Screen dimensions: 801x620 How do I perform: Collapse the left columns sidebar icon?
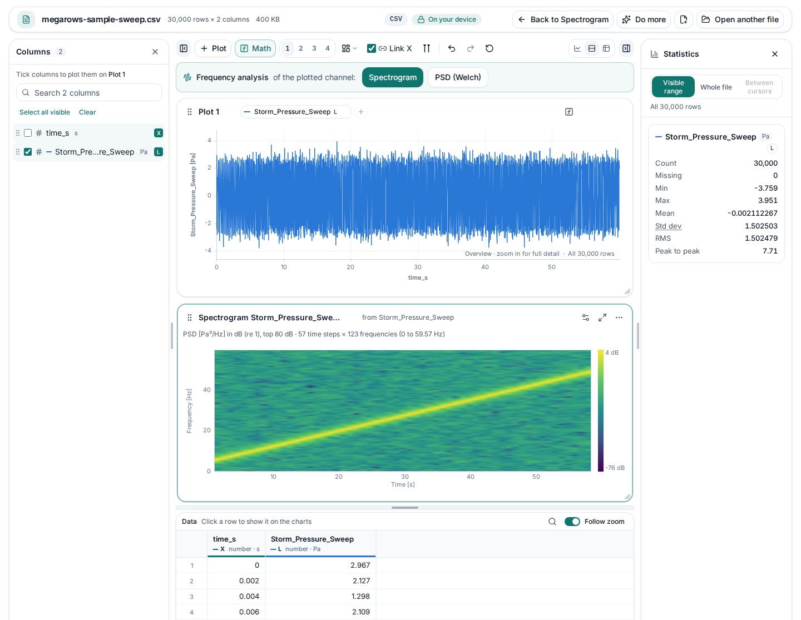[x=184, y=48]
